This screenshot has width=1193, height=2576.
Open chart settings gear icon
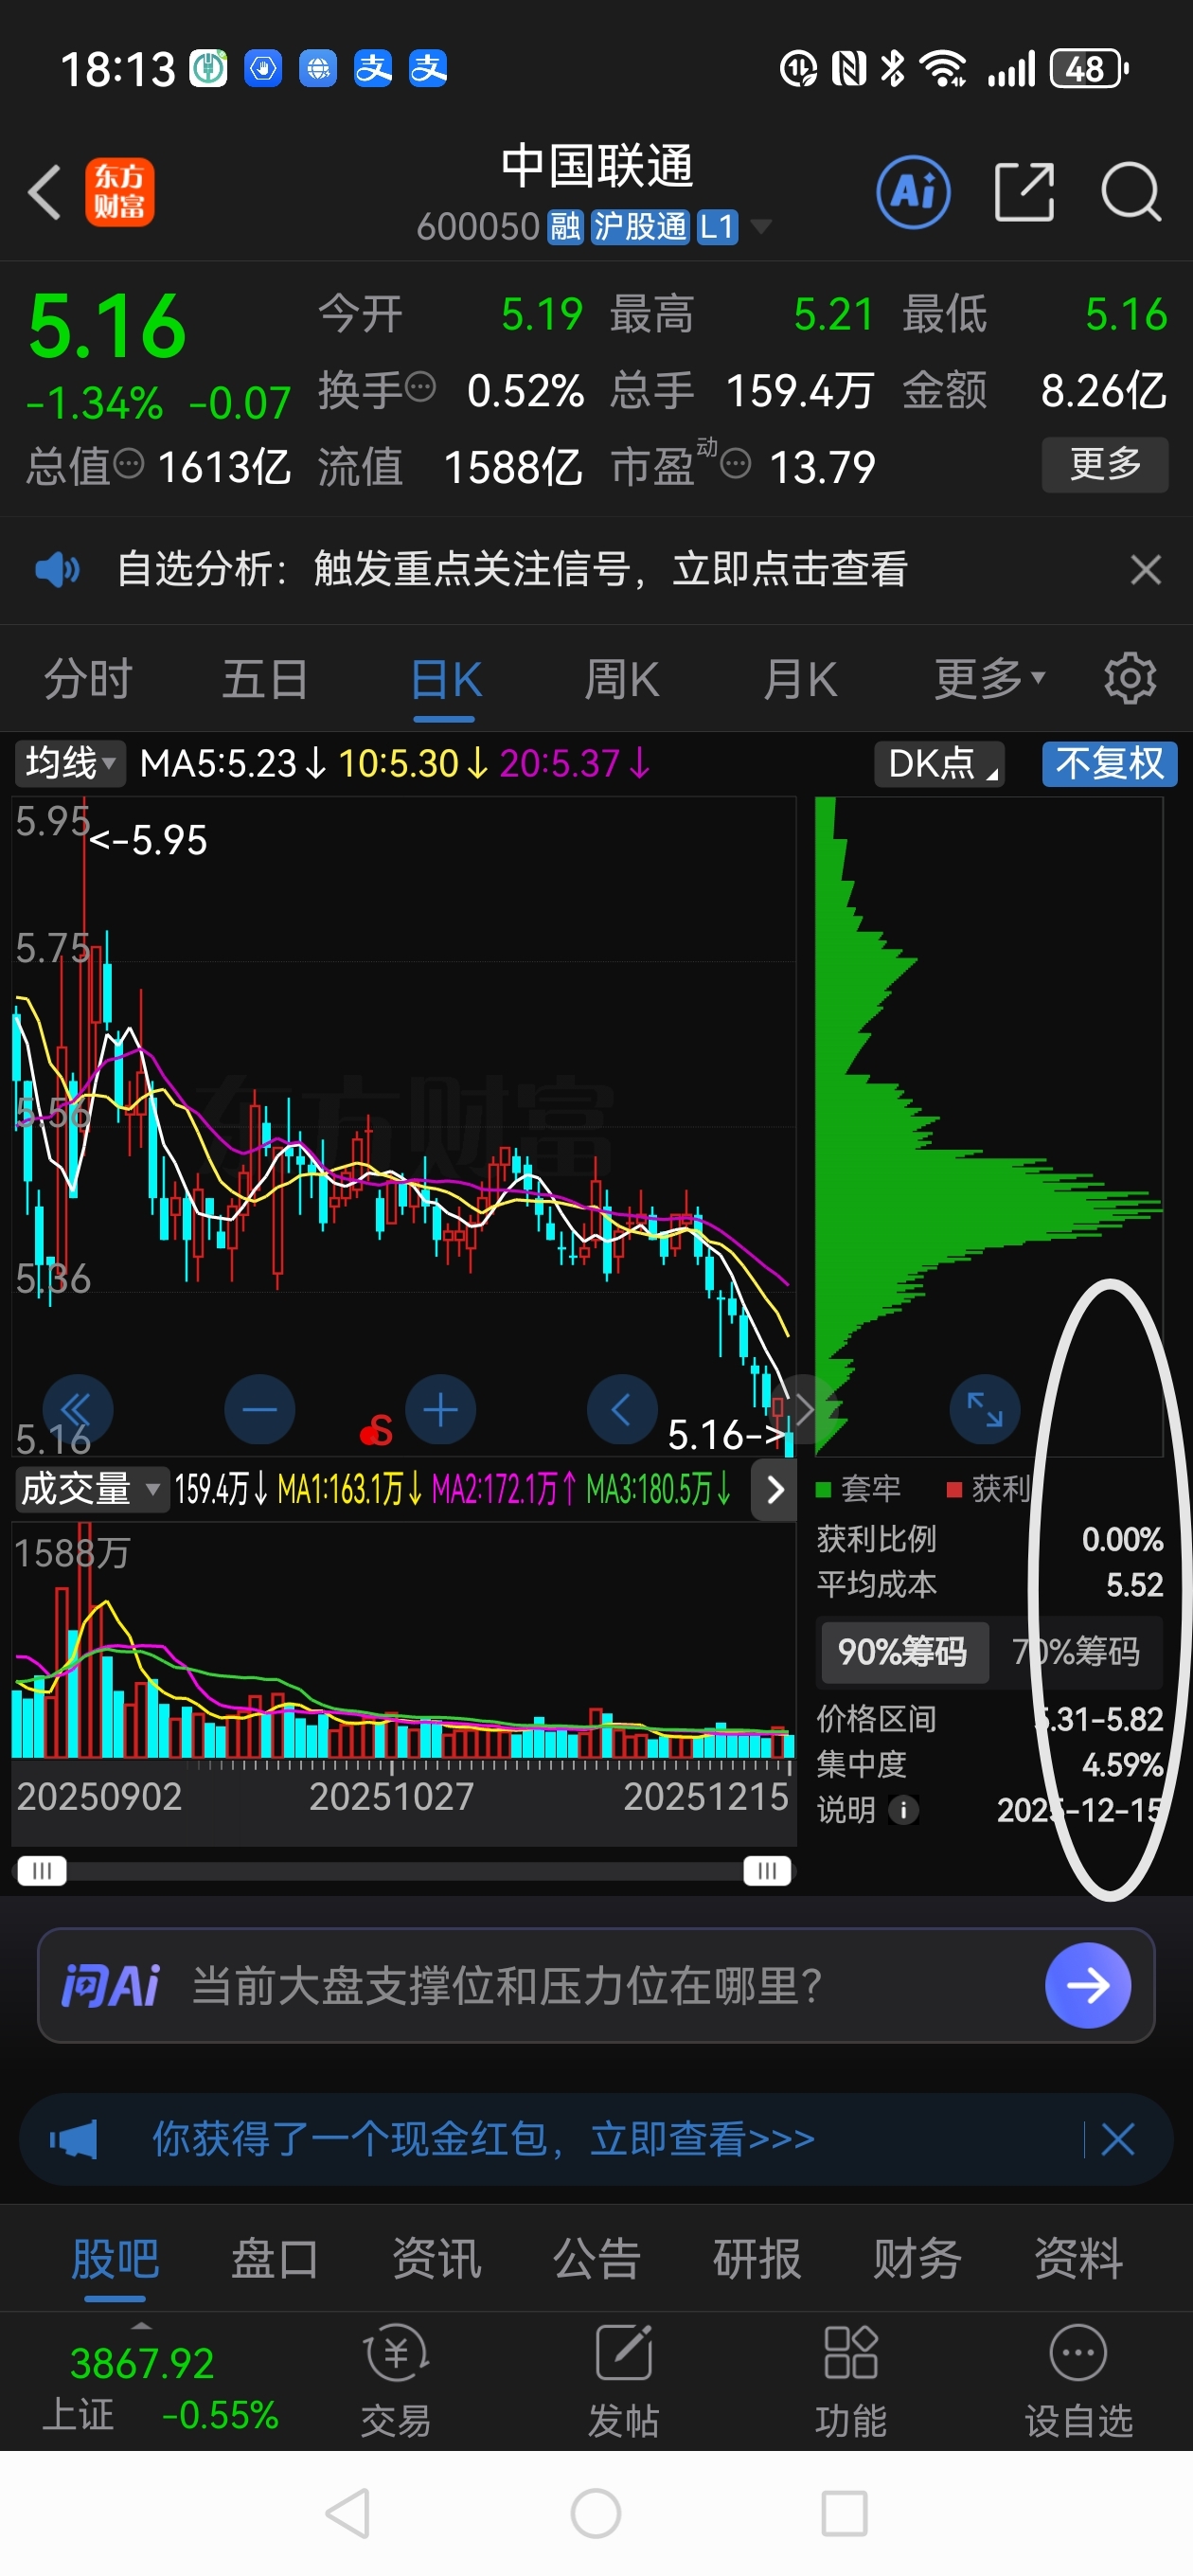point(1130,679)
